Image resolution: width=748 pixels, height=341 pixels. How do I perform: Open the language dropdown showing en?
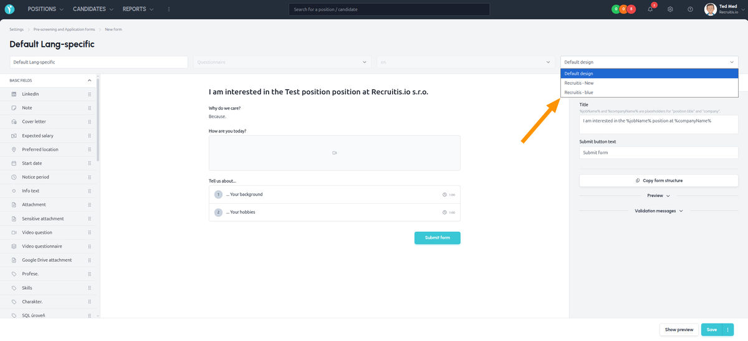tap(465, 62)
